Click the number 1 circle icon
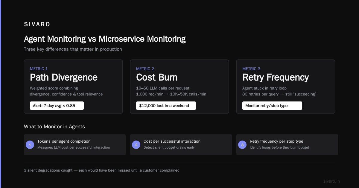 [x=30, y=145]
